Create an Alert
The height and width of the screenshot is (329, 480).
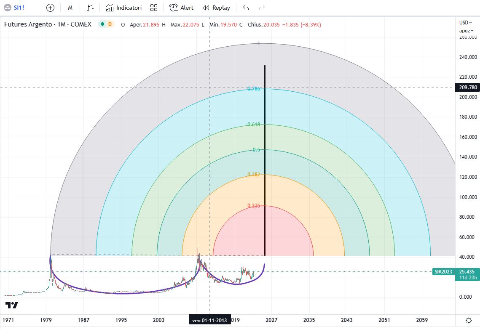181,8
